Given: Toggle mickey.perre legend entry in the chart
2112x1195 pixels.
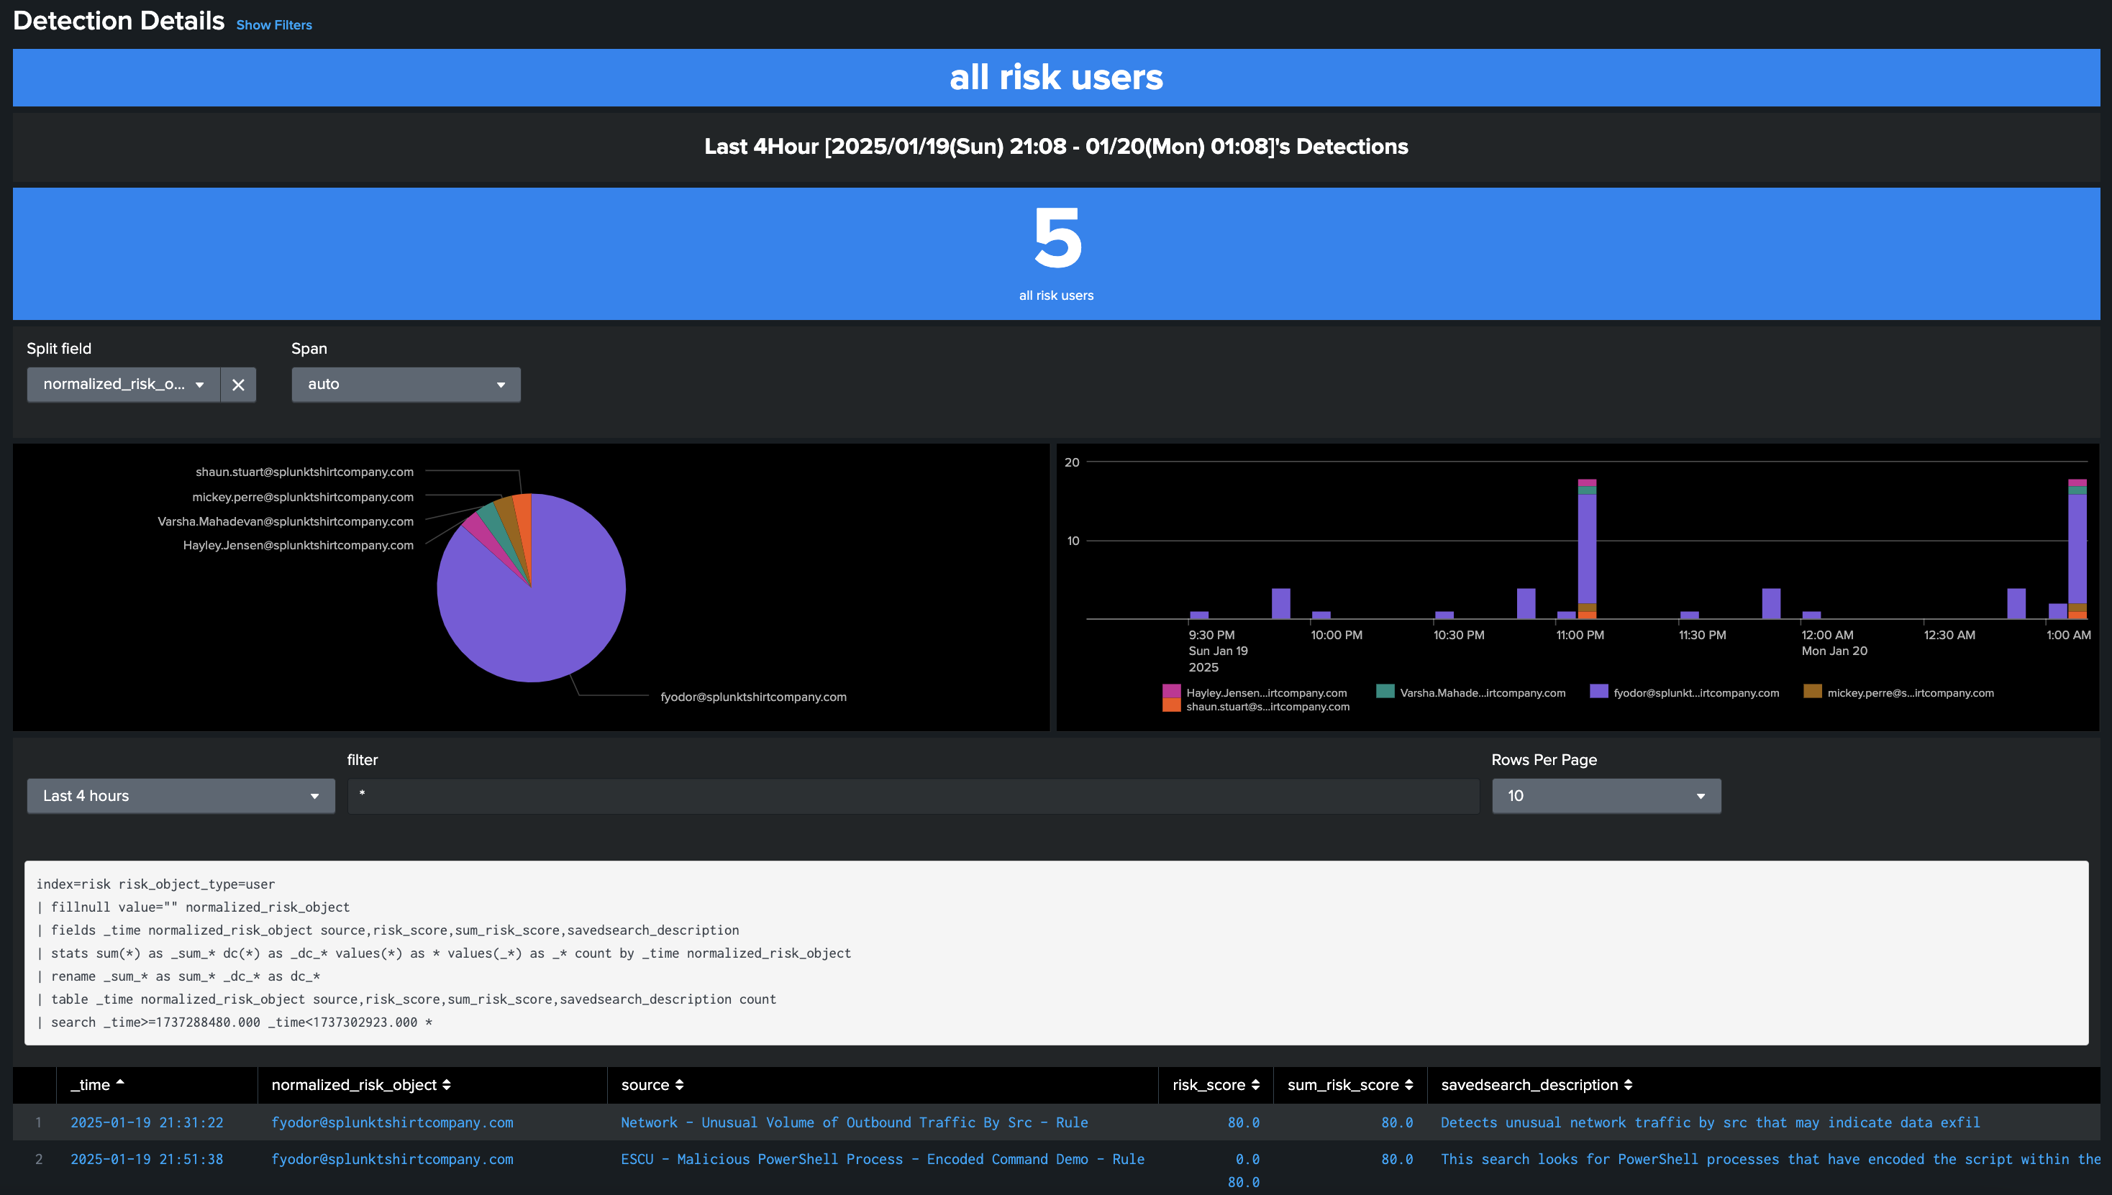Looking at the screenshot, I should coord(1909,692).
